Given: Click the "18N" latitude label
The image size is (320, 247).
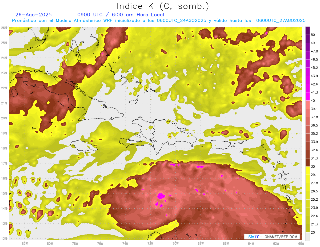Looking at the screenshot, I should [4, 148].
